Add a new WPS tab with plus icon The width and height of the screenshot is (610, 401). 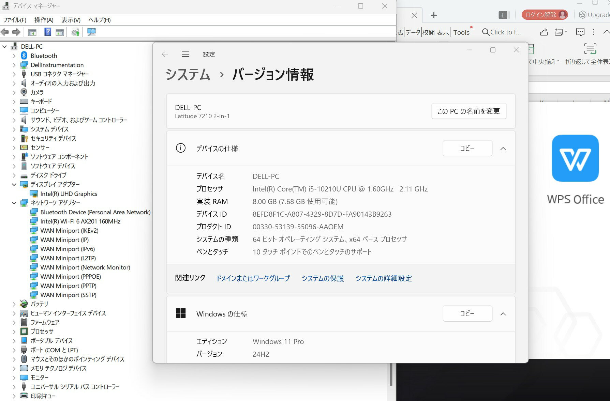[x=433, y=15]
